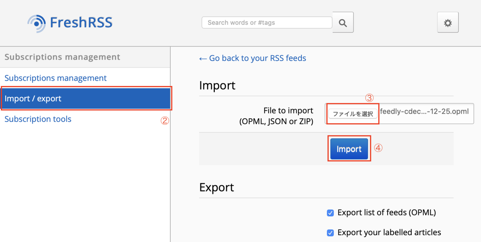Select Import / export in sidebar

tap(33, 98)
